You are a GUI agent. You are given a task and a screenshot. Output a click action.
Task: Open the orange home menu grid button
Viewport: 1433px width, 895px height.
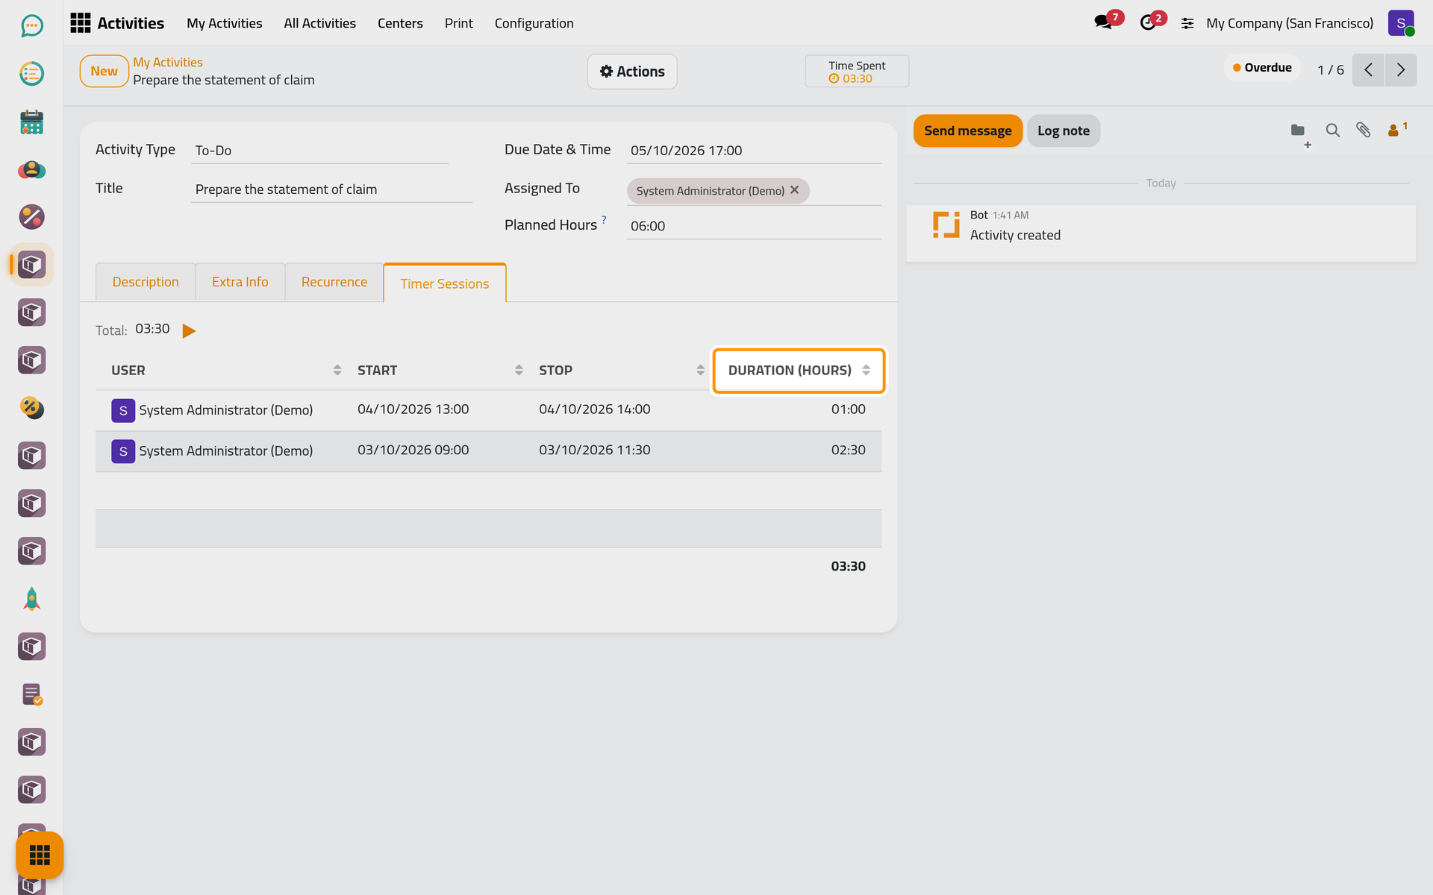click(40, 855)
